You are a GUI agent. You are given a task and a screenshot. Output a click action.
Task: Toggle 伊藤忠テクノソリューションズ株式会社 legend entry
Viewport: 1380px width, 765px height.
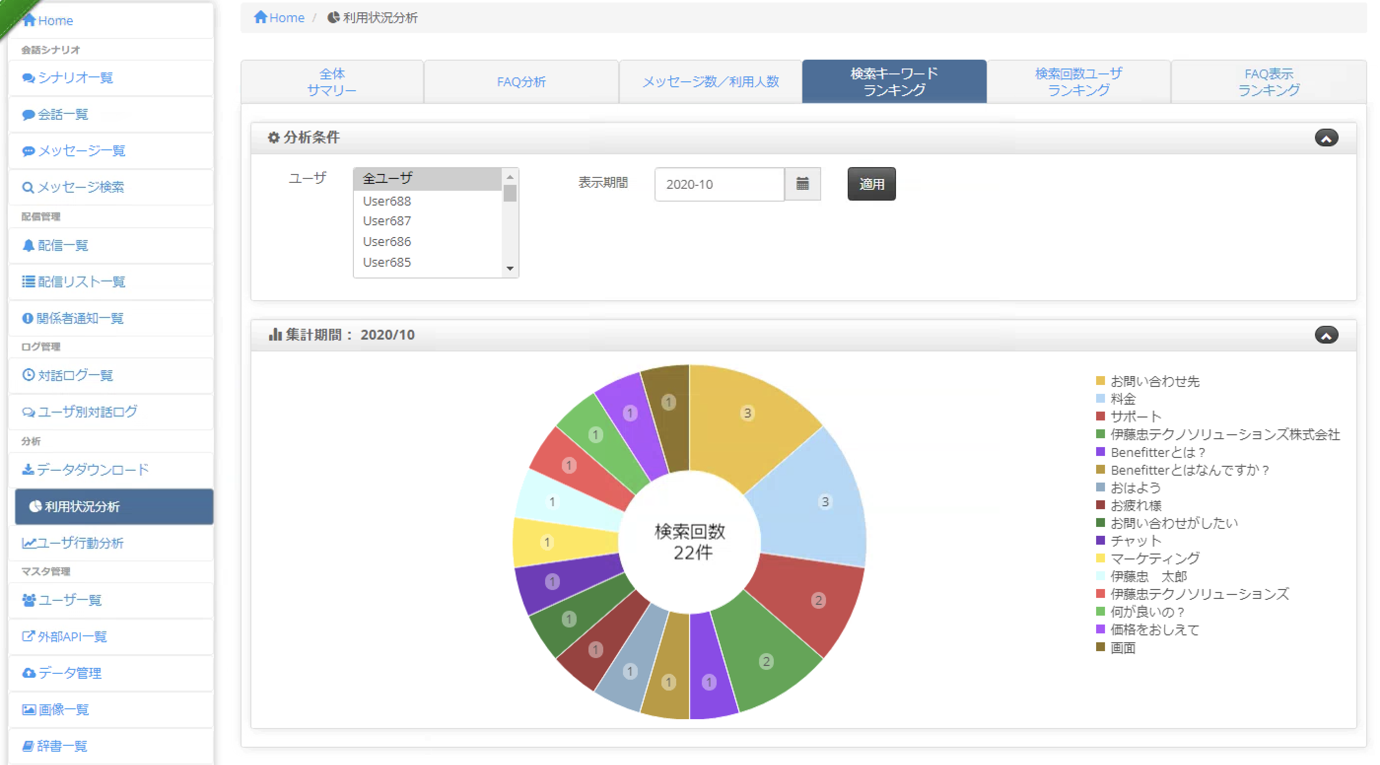click(x=1218, y=434)
